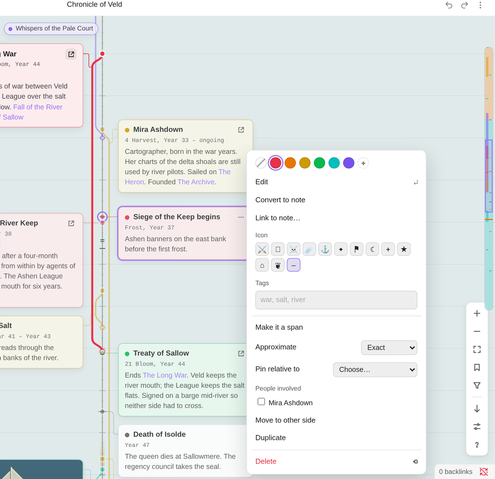Image resolution: width=495 pixels, height=479 pixels.
Task: Open Mira Ashdown card in new view
Action: [x=241, y=130]
